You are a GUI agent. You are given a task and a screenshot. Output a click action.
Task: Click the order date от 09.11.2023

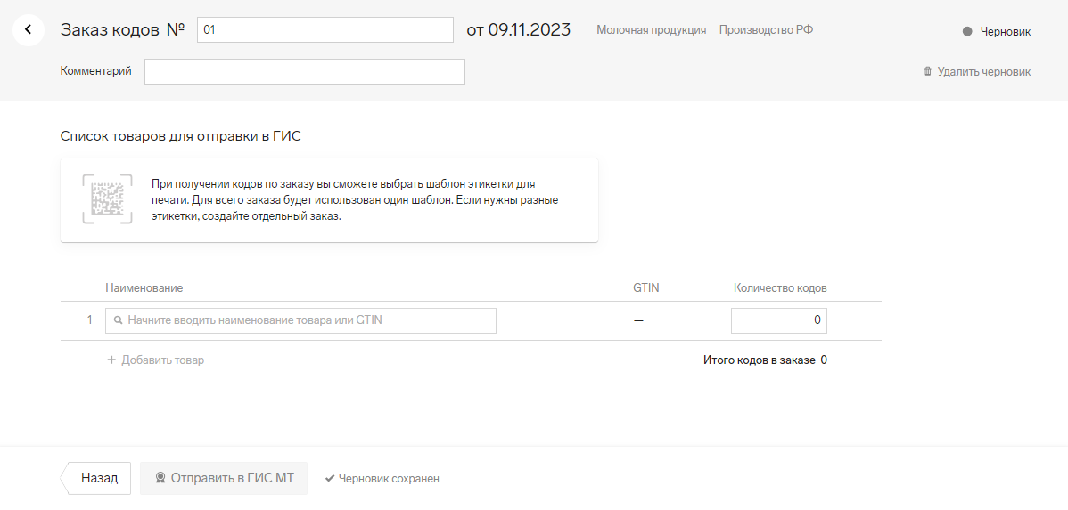[518, 30]
